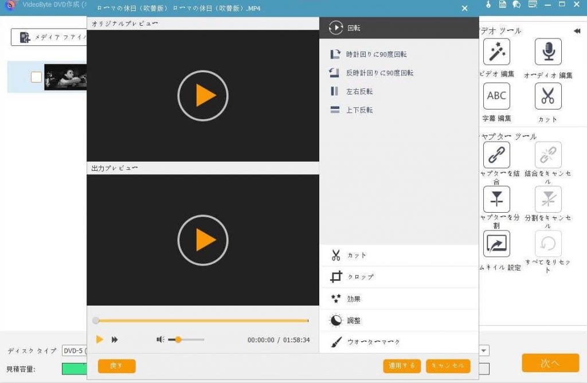Open the Thumbnail Settings icon
Screen dimensions: 587x383
496,244
